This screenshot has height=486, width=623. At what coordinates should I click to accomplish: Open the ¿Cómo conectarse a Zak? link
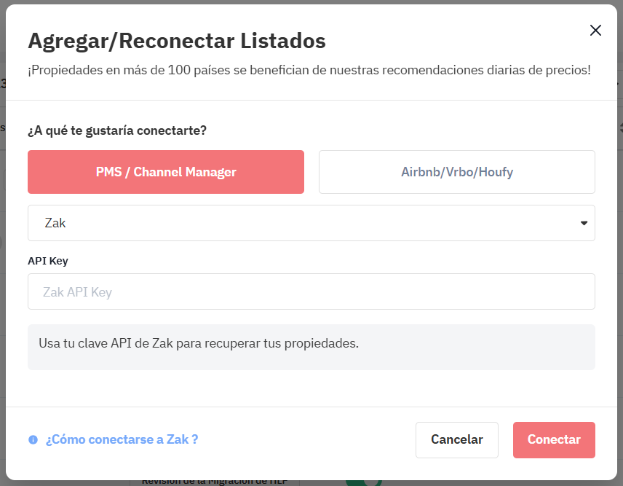click(x=122, y=439)
